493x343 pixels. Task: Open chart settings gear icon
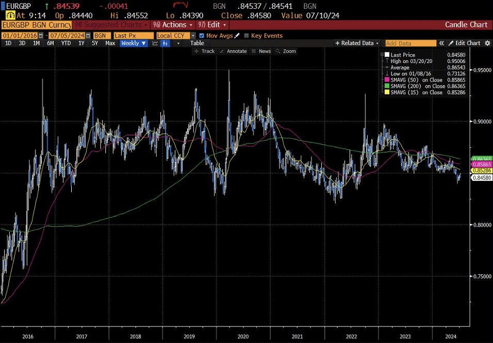pos(488,43)
